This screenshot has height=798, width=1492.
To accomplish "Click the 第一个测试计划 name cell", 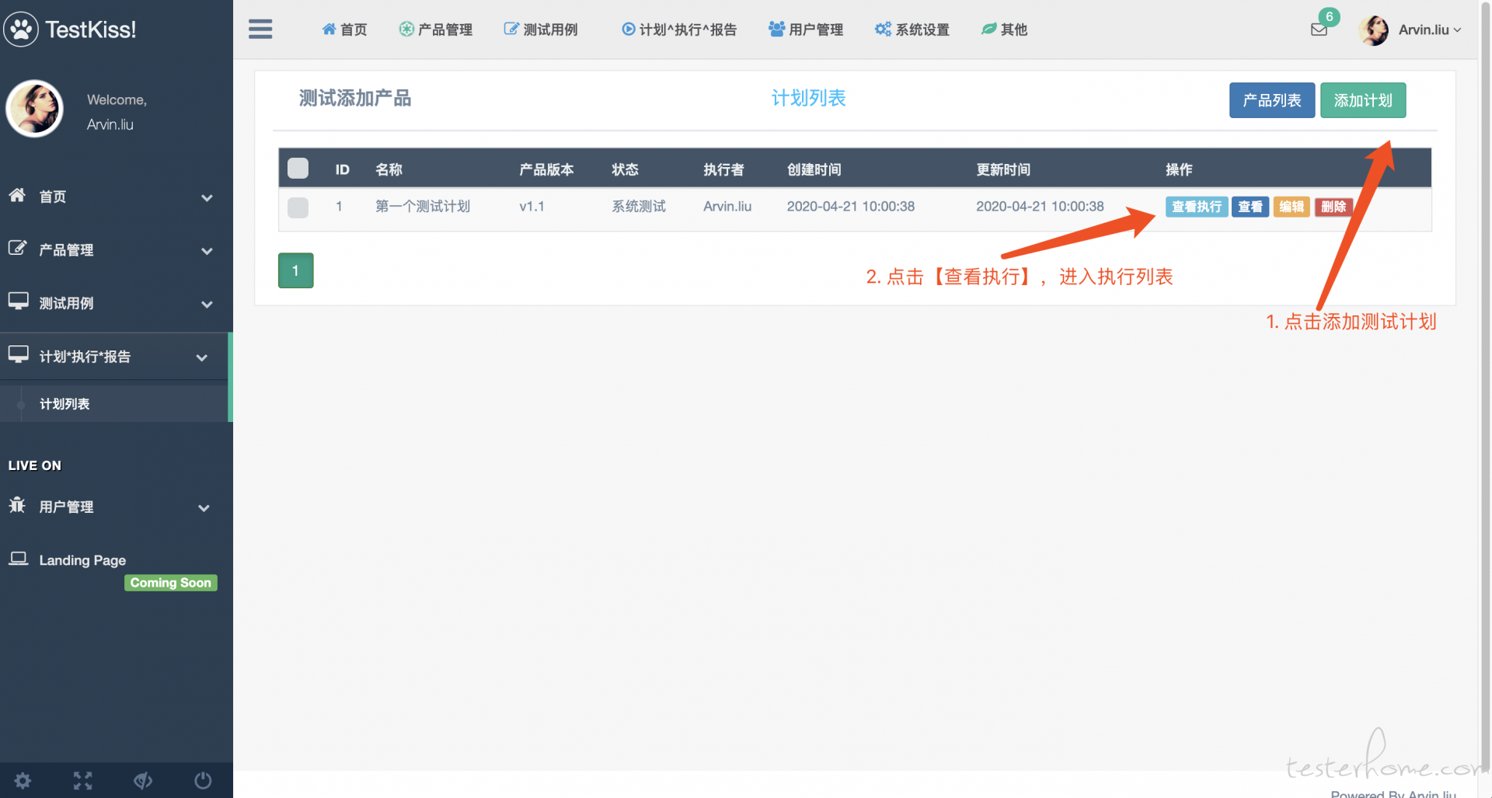I will (423, 207).
